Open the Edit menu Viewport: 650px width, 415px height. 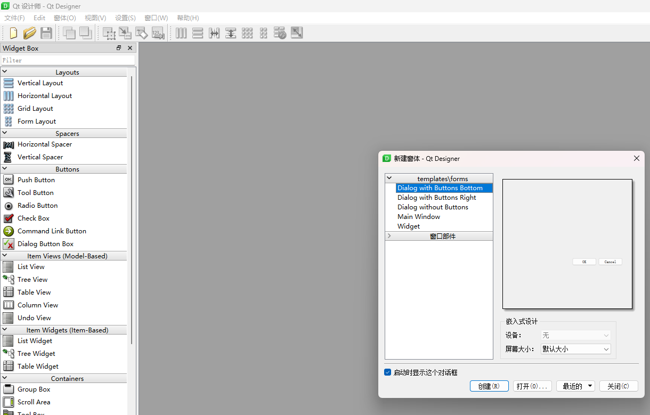click(x=39, y=18)
